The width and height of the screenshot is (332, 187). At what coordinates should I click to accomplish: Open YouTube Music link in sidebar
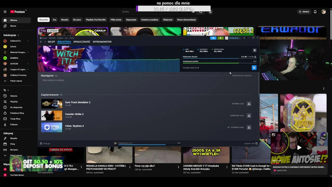click(x=16, y=175)
